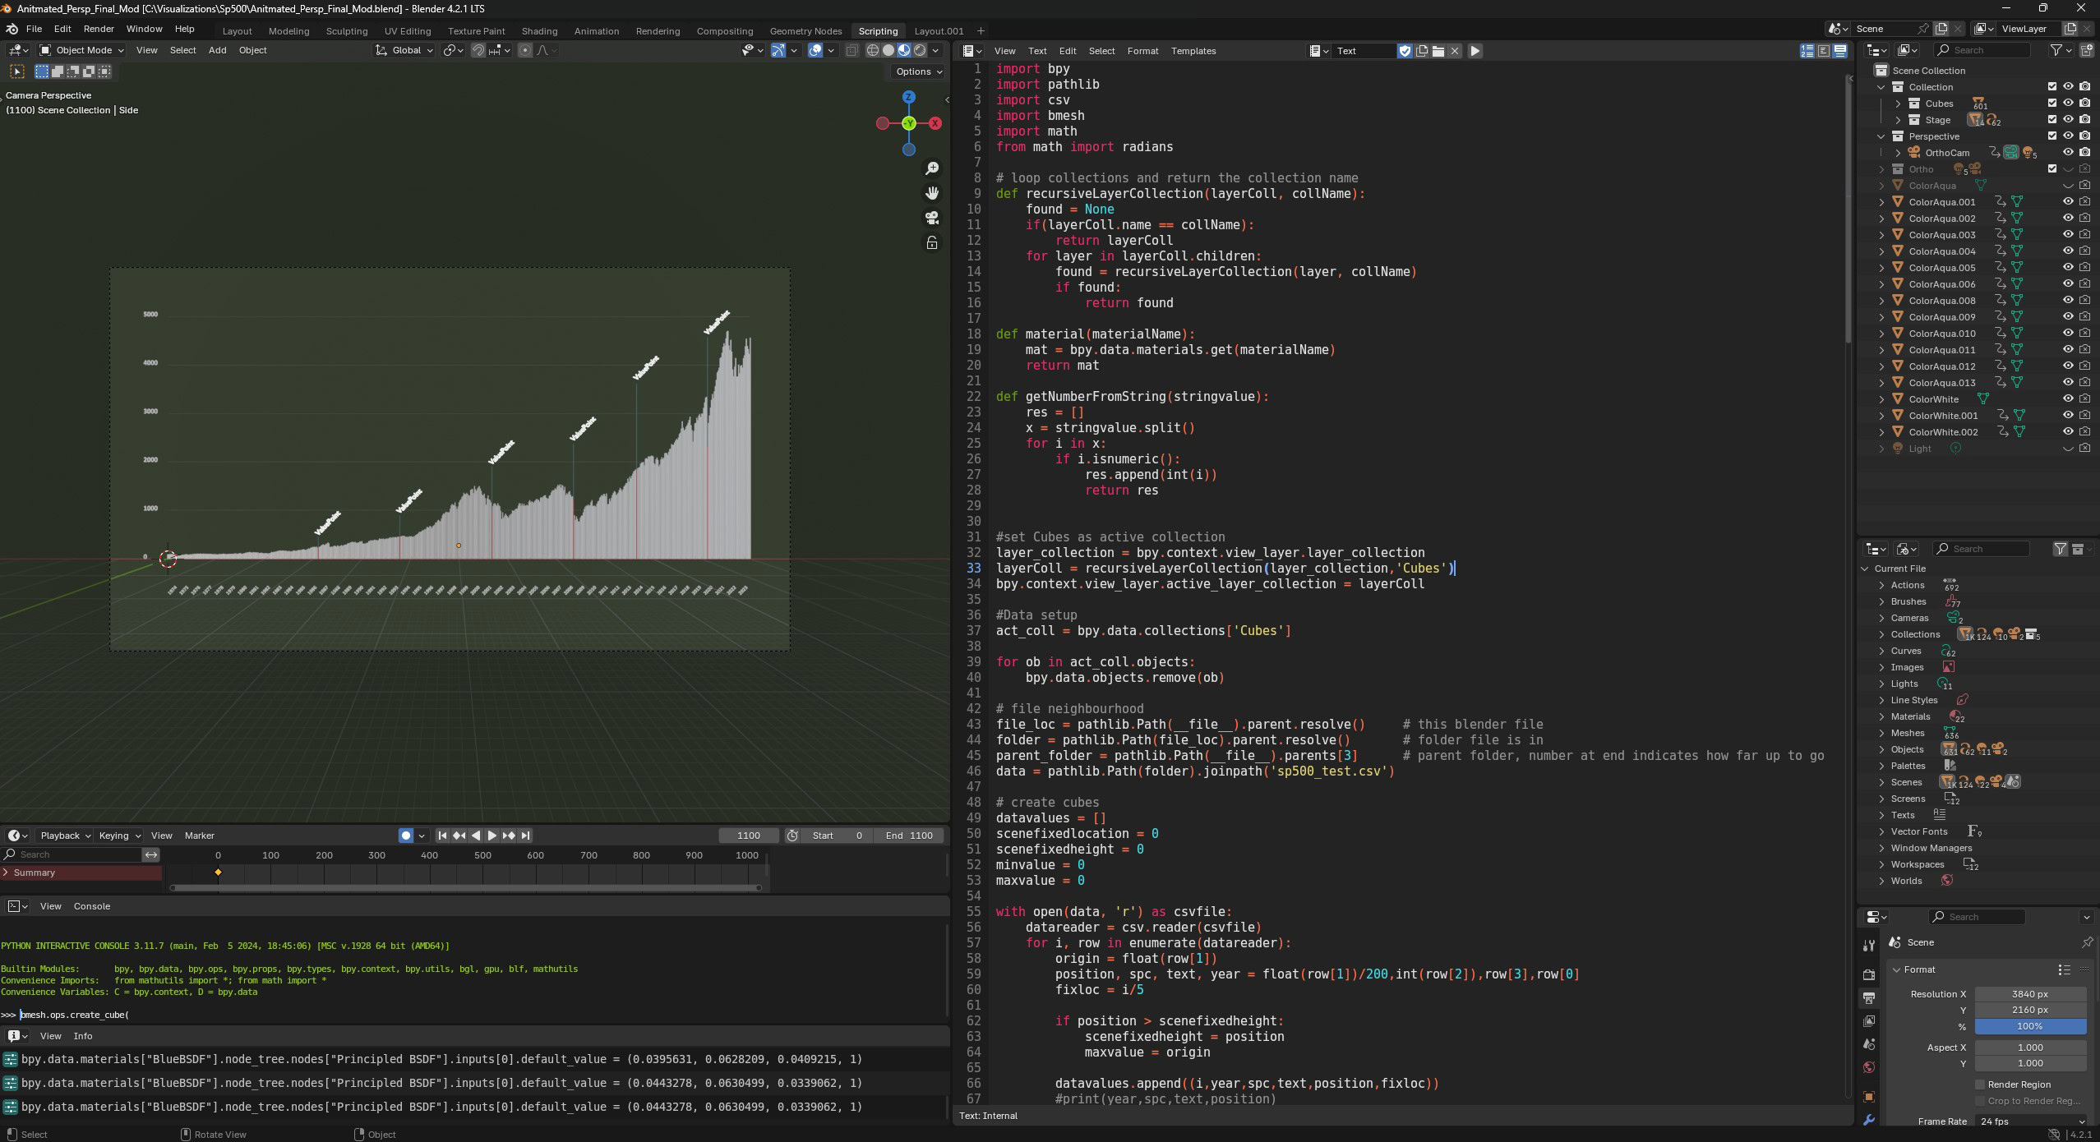Click the resolution percentage 100% slider
The width and height of the screenshot is (2100, 1142).
point(2030,1026)
